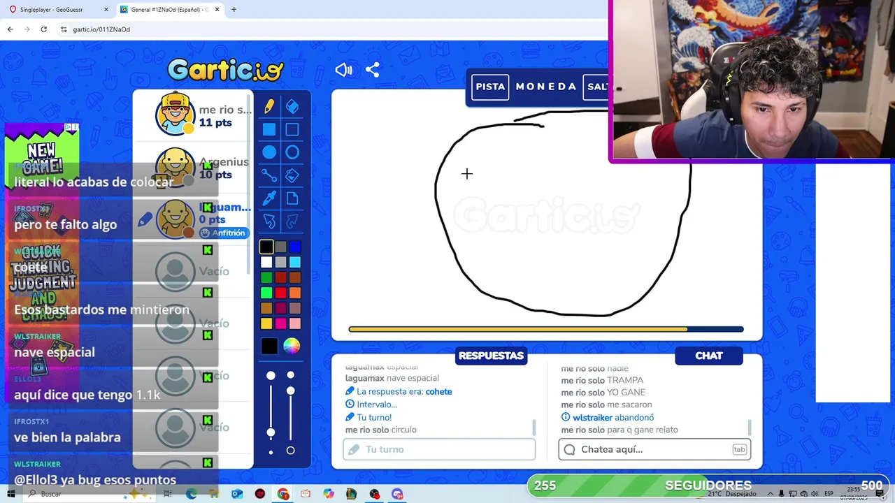Click chat message 'me rio solo TRAMPA'
This screenshot has height=503, width=895.
click(602, 380)
